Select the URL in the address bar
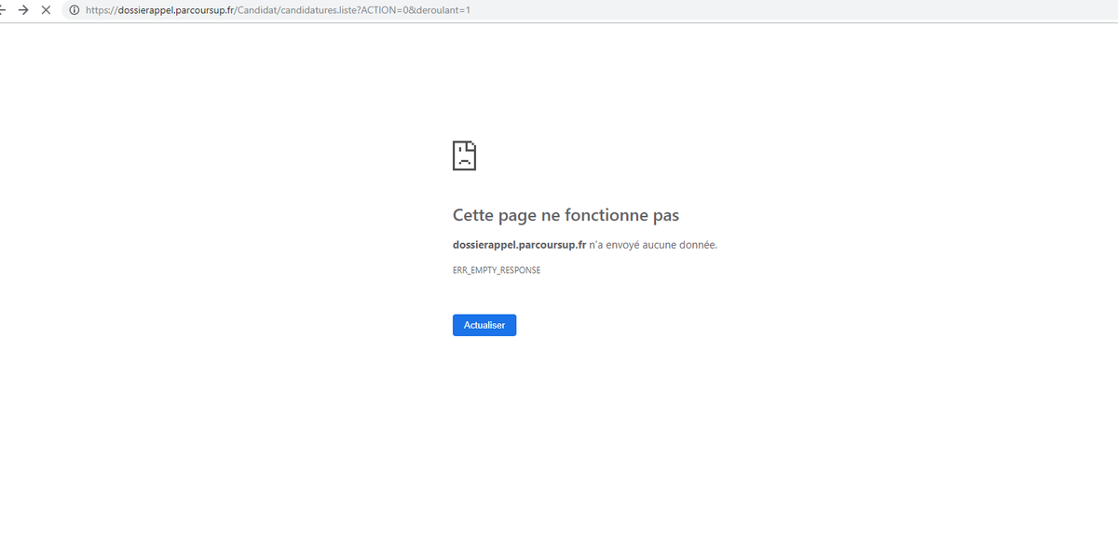This screenshot has height=540, width=1118. coord(278,9)
